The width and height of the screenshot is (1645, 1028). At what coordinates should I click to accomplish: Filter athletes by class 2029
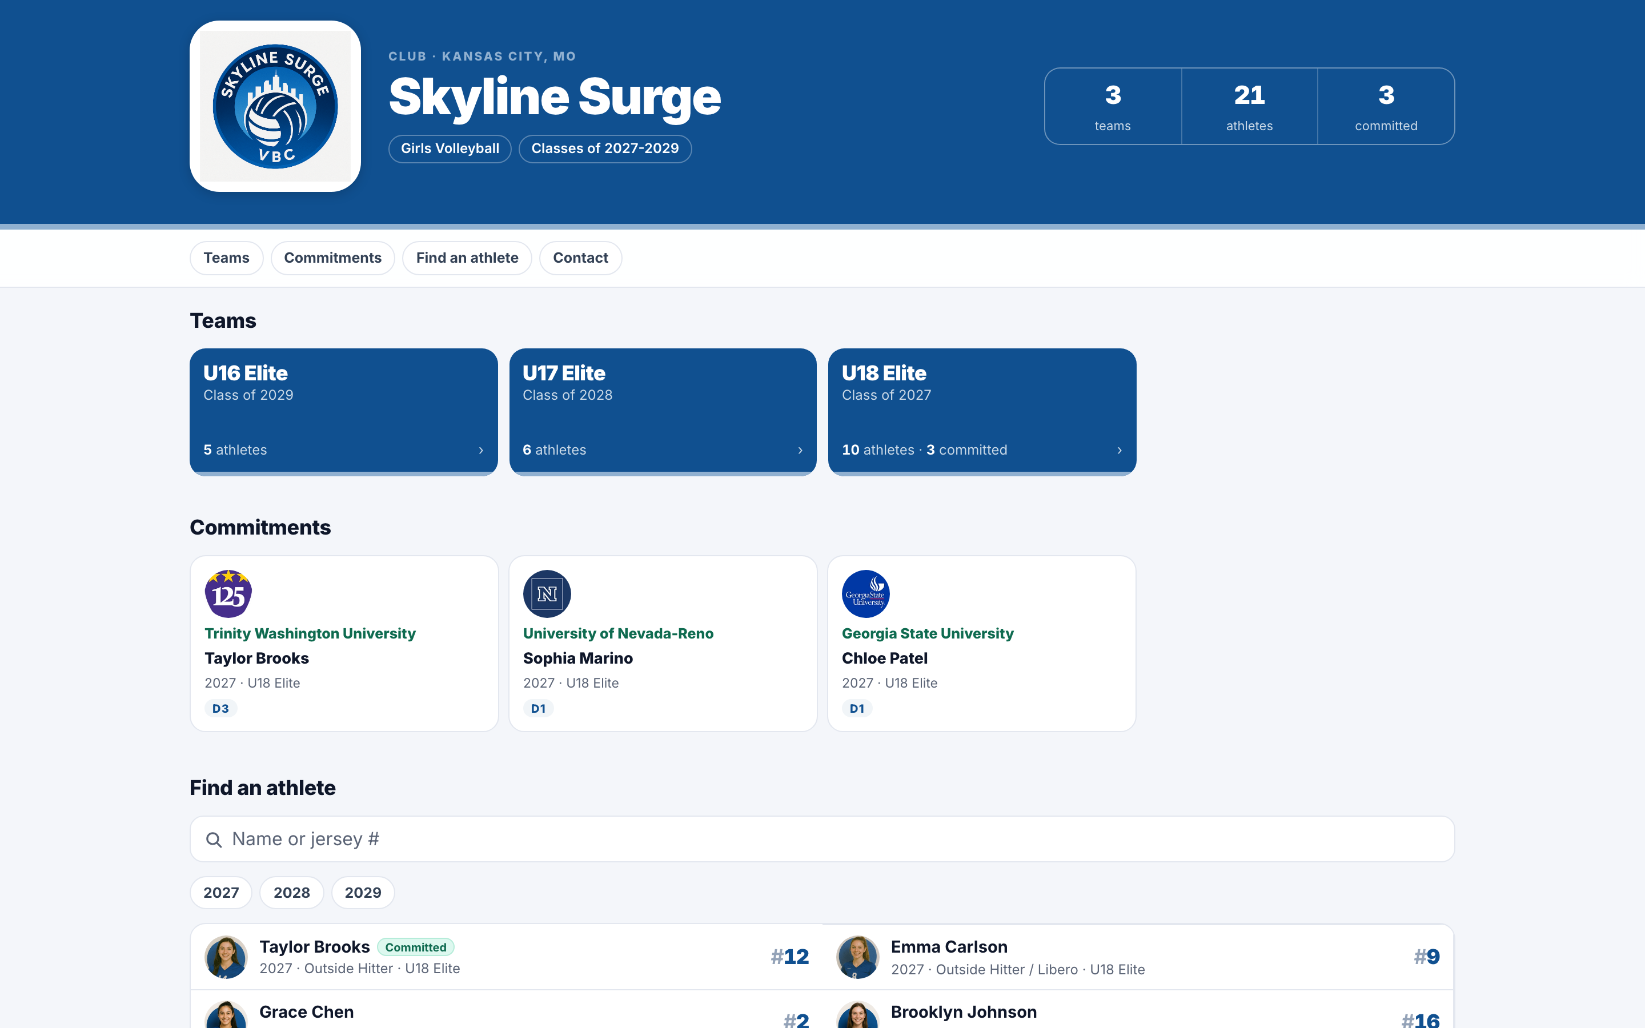click(363, 892)
